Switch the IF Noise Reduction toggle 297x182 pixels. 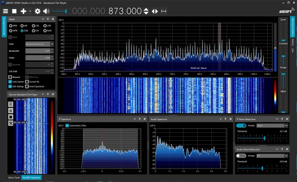tap(241, 125)
